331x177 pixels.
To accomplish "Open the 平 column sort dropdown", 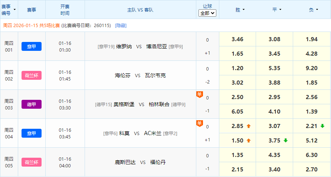I will coord(280,10).
